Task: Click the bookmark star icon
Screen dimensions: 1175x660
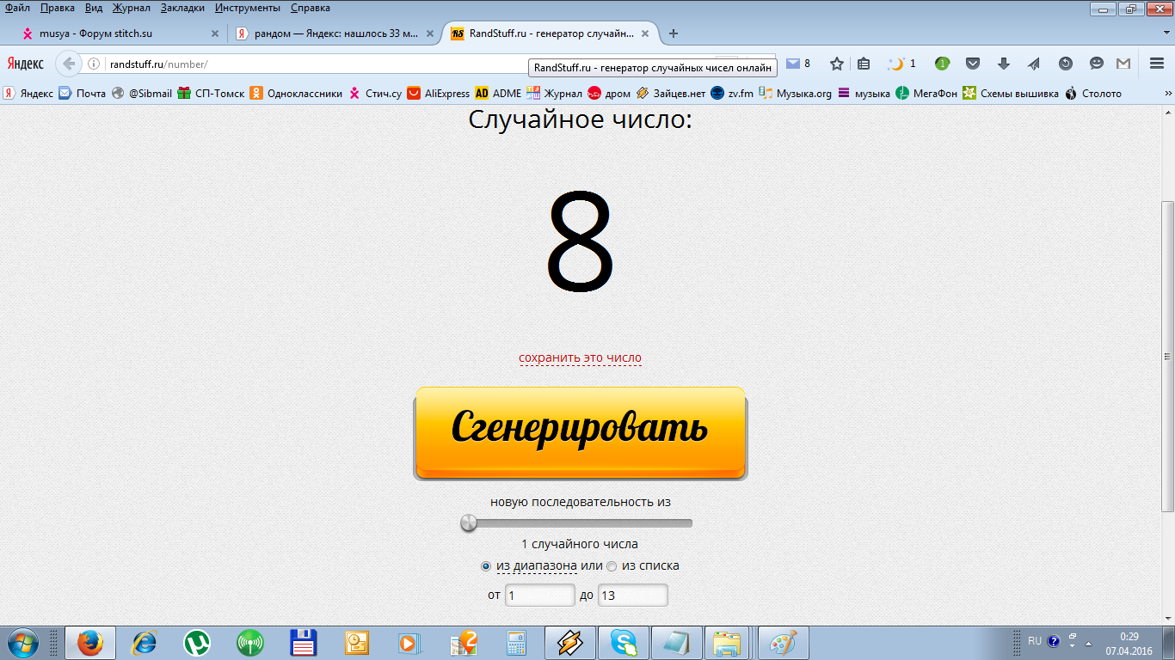Action: (836, 64)
